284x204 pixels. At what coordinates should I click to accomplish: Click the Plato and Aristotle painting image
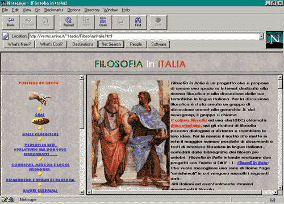131,135
